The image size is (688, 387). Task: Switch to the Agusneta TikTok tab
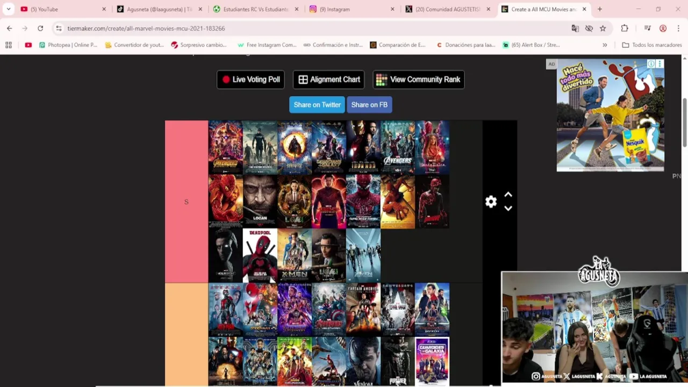(x=159, y=9)
